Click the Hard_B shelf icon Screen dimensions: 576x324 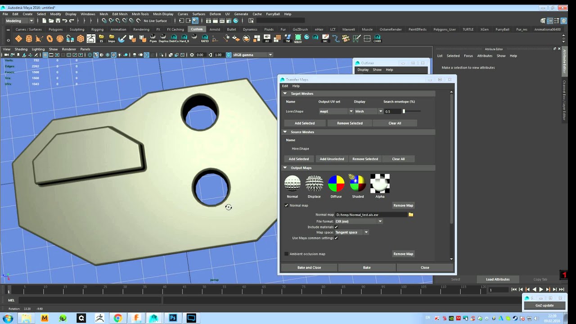pos(184,39)
